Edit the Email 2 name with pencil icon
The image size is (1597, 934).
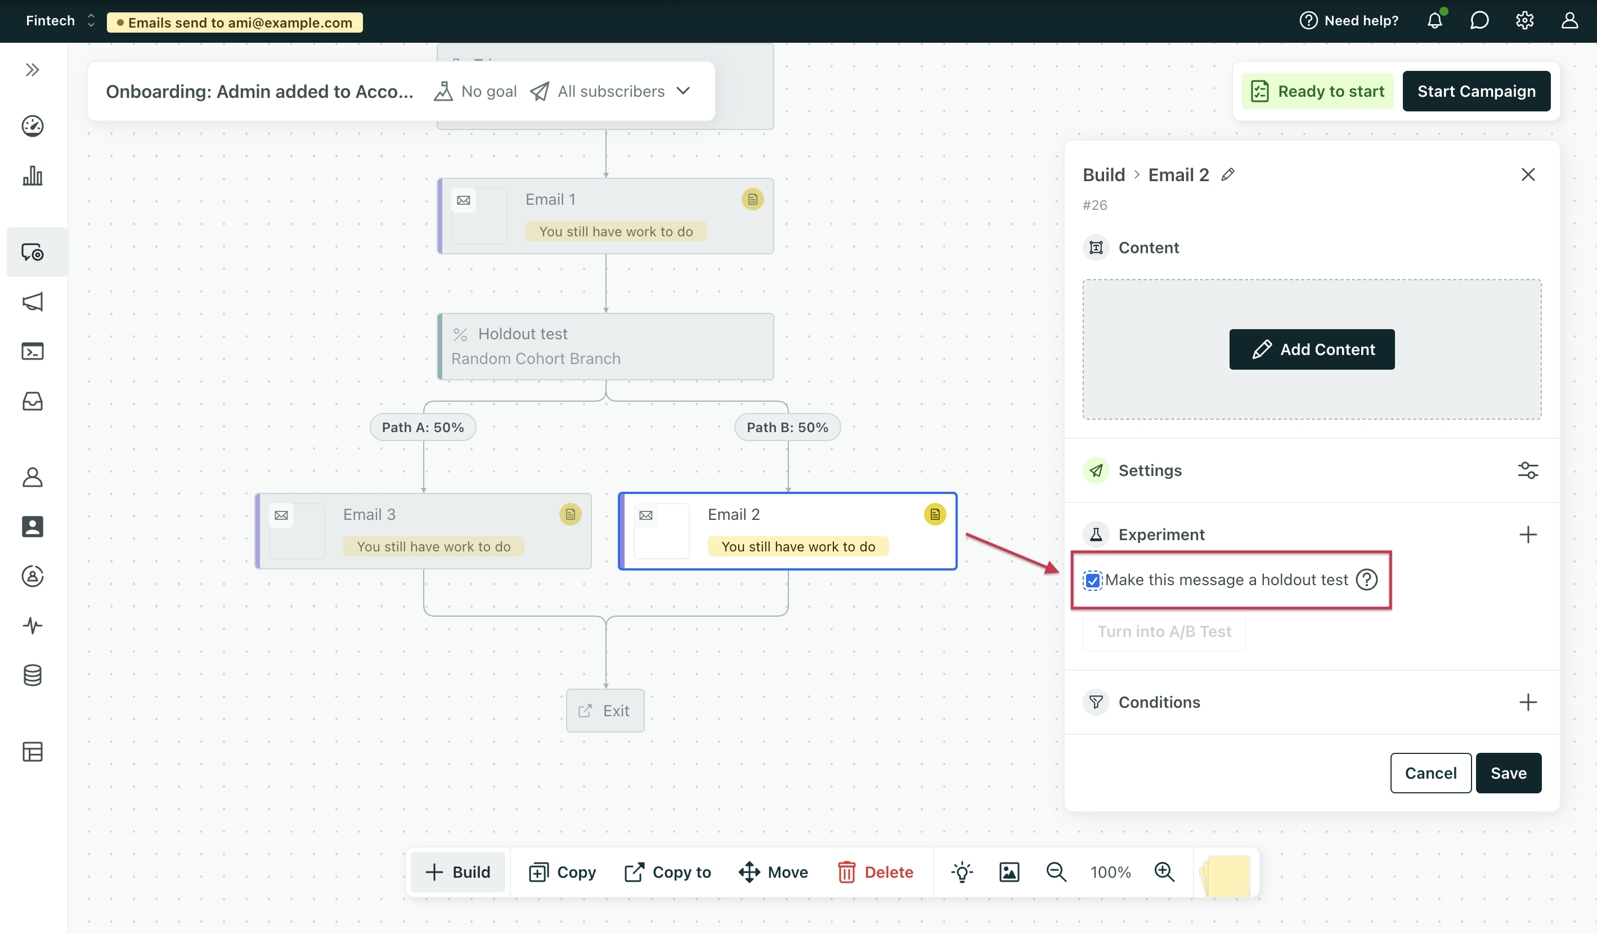point(1228,174)
